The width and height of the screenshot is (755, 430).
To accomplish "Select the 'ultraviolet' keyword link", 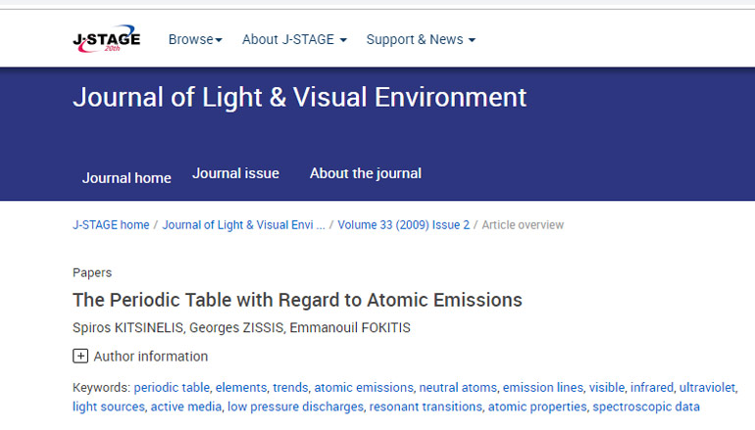I will [x=707, y=388].
